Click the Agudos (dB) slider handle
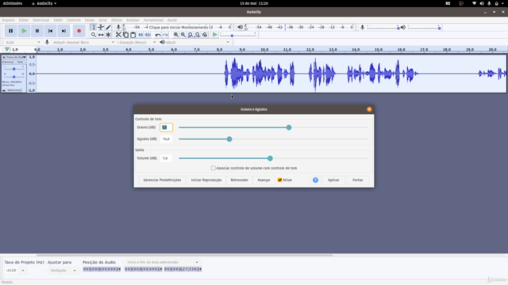The image size is (508, 285). coord(229,139)
